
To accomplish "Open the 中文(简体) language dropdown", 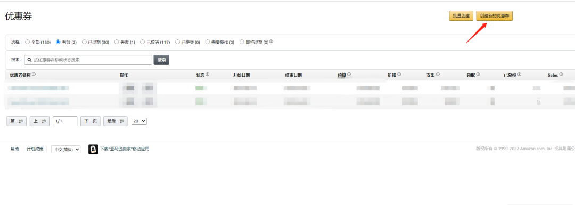I will tap(65, 149).
